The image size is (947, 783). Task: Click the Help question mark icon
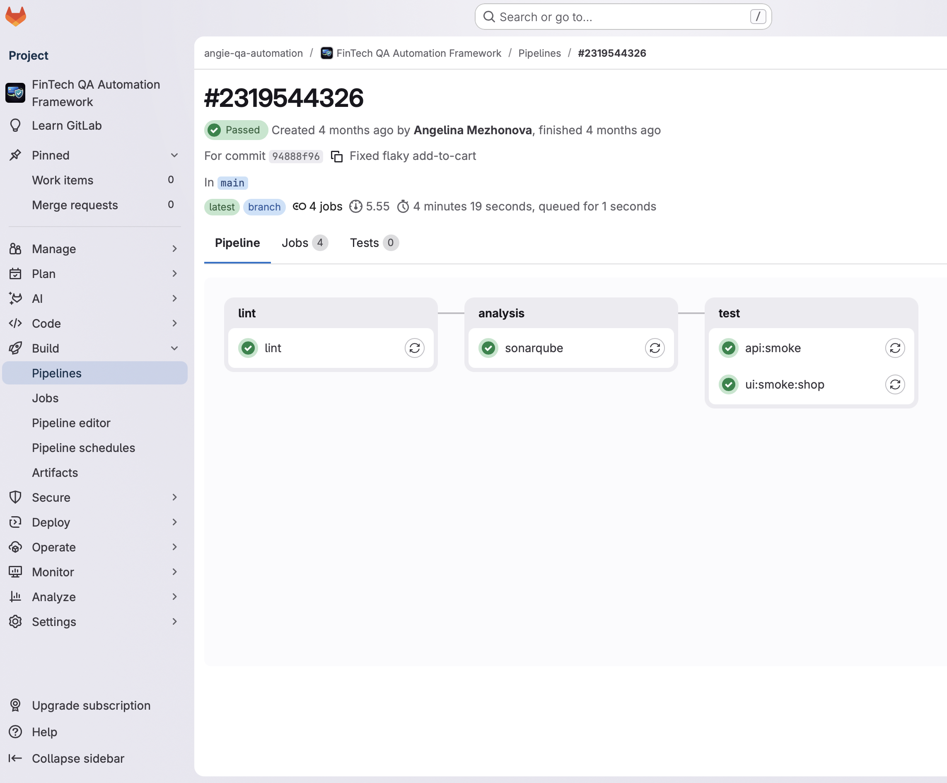[15, 732]
